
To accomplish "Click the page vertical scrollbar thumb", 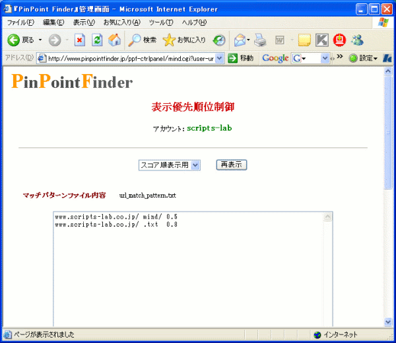I will [x=388, y=133].
